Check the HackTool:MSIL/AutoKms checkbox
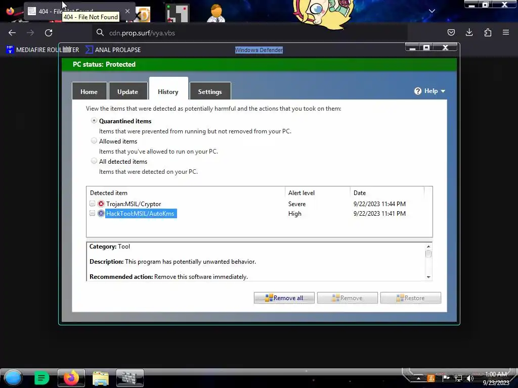Image resolution: width=518 pixels, height=388 pixels. click(92, 213)
